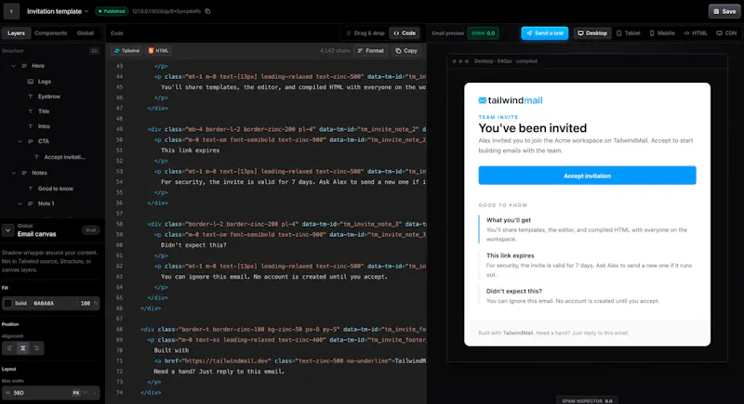Click the Drag & drop grip icon
Screen dimensions: 744x404
(x=349, y=33)
